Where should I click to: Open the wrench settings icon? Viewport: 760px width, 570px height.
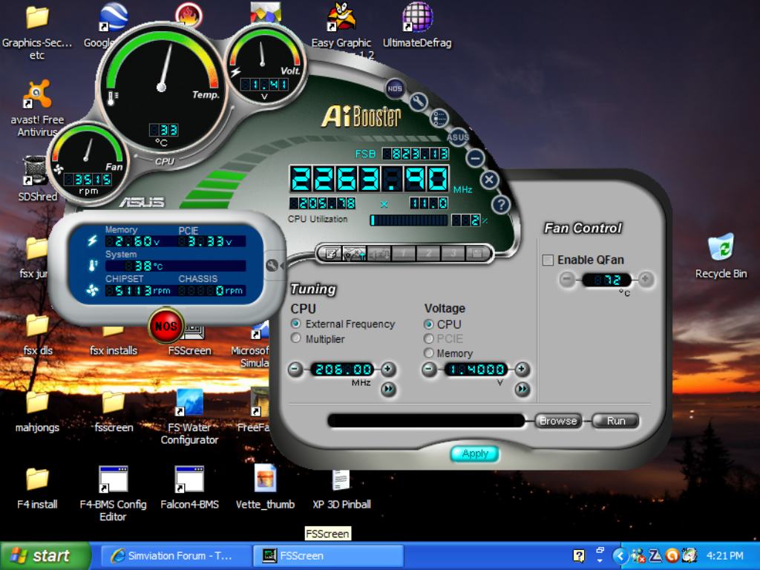coord(418,102)
